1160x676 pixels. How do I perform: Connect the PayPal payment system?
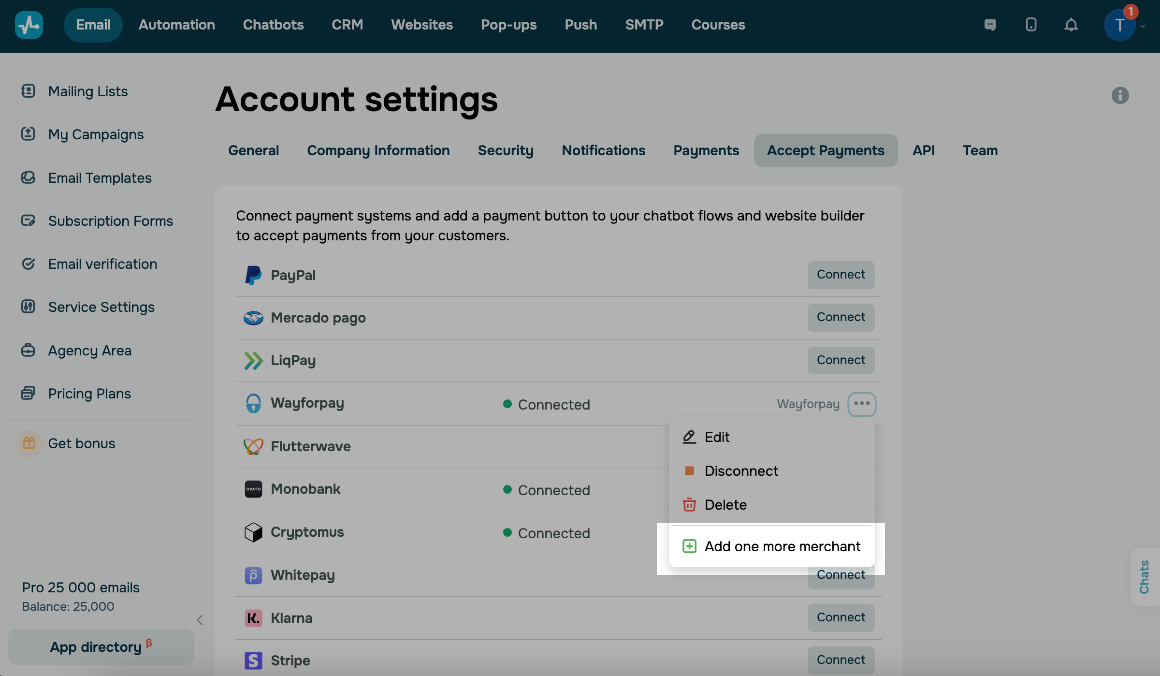coord(841,275)
